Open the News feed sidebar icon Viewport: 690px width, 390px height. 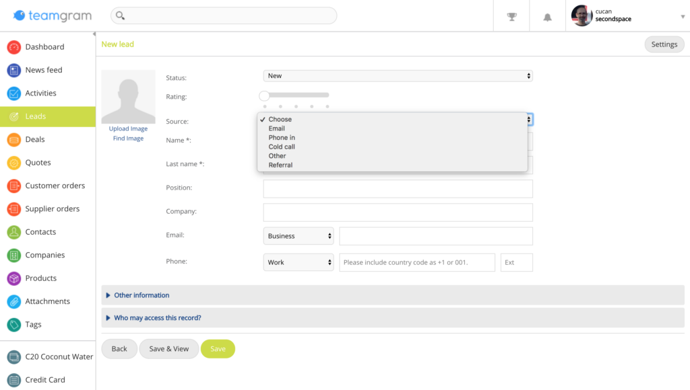coord(14,71)
